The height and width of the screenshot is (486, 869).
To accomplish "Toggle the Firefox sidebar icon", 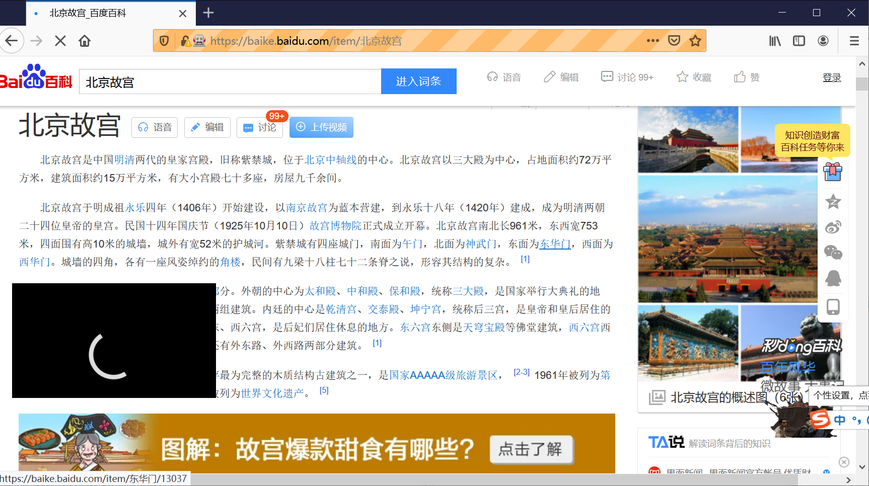I will click(799, 41).
